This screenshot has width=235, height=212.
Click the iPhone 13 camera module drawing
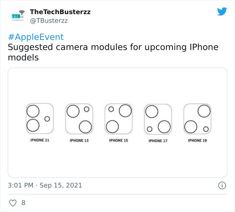pyautogui.click(x=79, y=119)
